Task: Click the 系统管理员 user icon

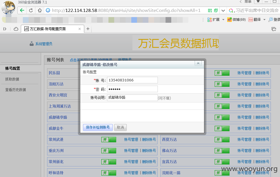Action: coord(32,44)
